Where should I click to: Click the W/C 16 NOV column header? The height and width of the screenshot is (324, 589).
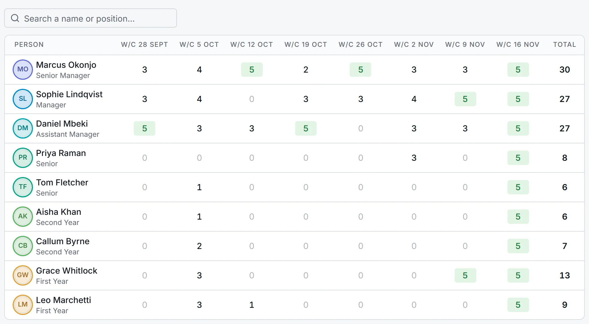(518, 45)
